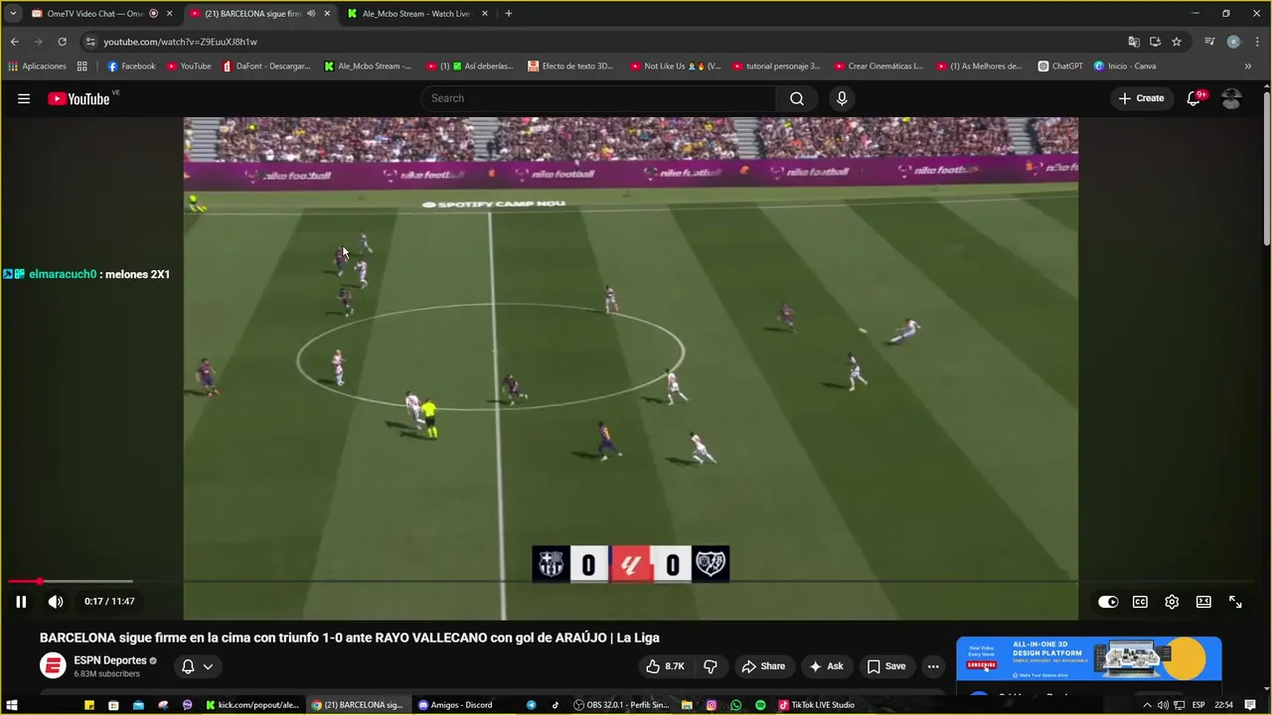
Task: Switch the player to theater mode
Action: click(x=1203, y=602)
